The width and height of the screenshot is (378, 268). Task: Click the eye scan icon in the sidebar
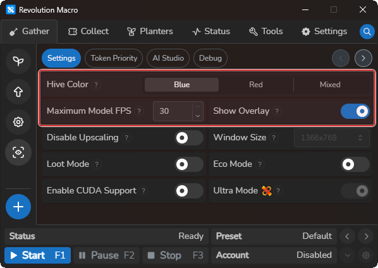coord(18,152)
